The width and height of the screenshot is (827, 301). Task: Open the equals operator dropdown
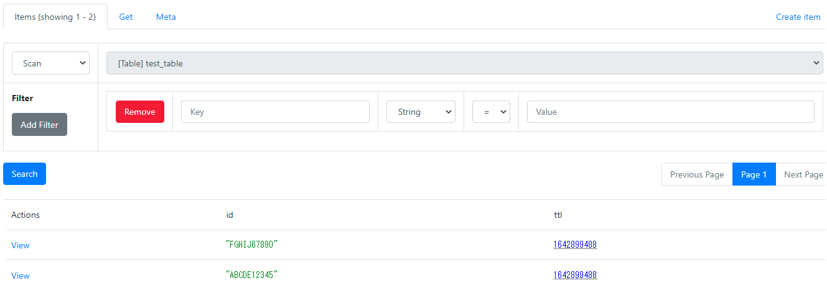pos(491,112)
